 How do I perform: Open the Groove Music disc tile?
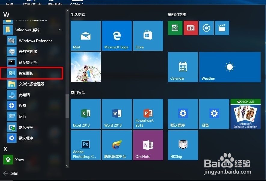[206, 28]
